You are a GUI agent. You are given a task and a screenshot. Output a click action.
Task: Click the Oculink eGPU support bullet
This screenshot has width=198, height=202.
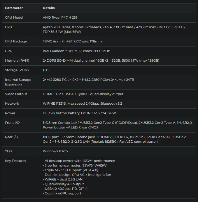(x=62, y=193)
